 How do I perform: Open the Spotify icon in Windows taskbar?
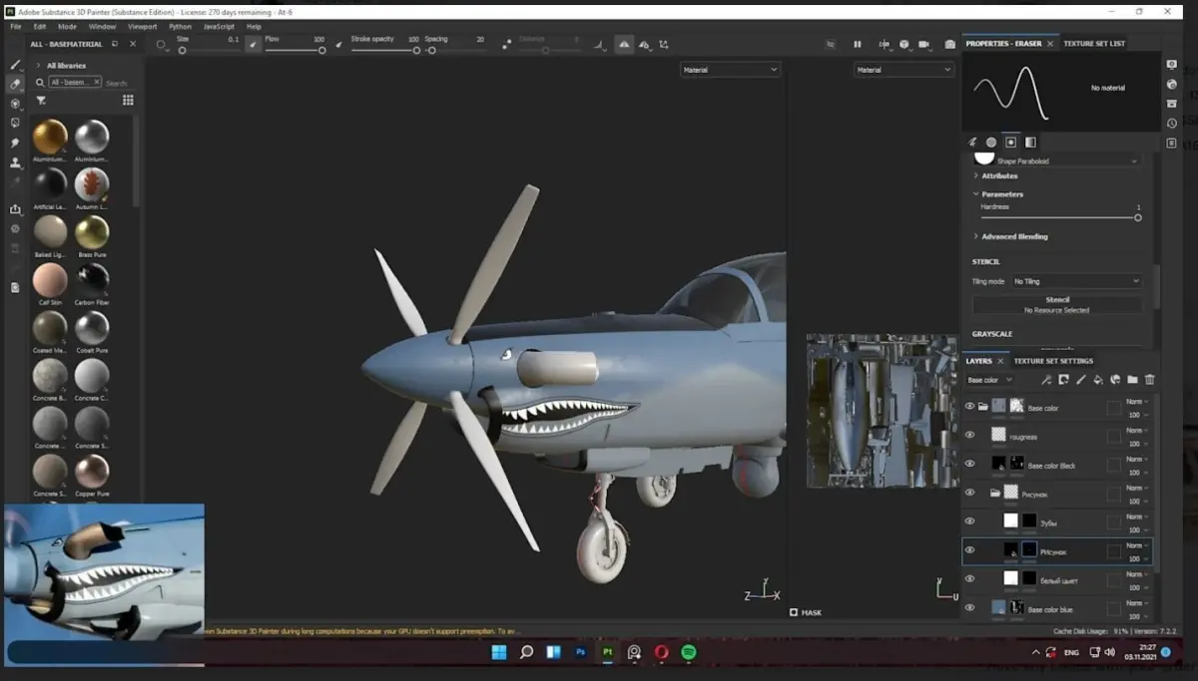click(688, 652)
